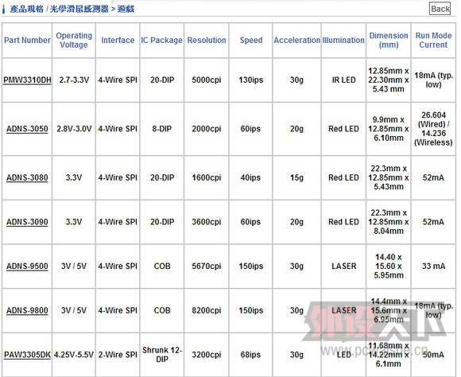Select the 3200cpi resolution cell
The height and width of the screenshot is (377, 461).
tap(207, 355)
